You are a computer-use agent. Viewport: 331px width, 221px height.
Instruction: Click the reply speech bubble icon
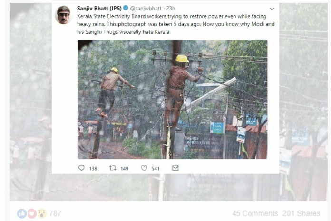click(81, 168)
